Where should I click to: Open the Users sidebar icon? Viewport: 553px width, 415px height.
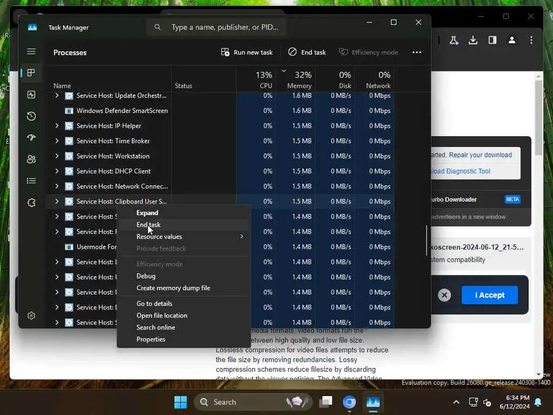point(31,159)
